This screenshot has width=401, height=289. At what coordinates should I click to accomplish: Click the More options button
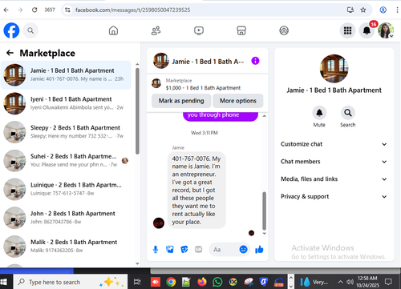[x=238, y=101]
